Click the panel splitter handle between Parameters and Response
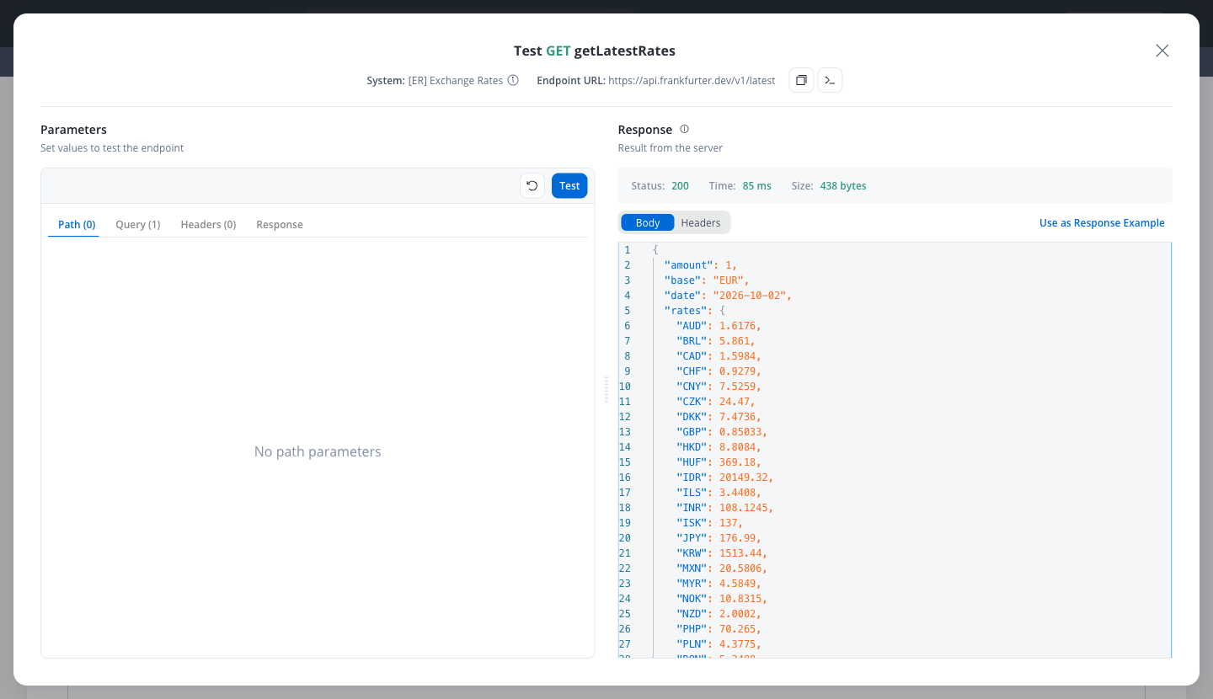The height and width of the screenshot is (699, 1213). pos(606,390)
